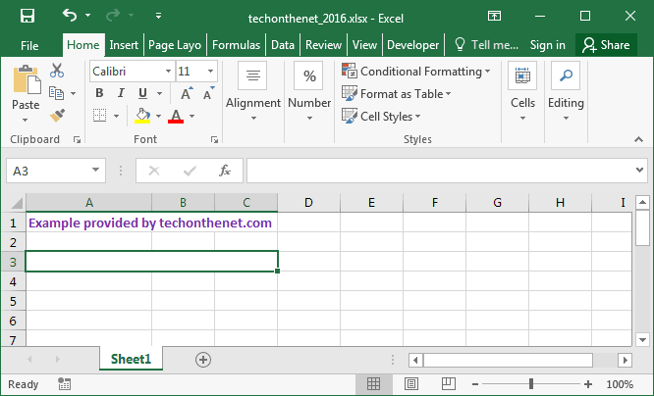Switch to Normal view icon
This screenshot has width=654, height=396.
[x=373, y=384]
